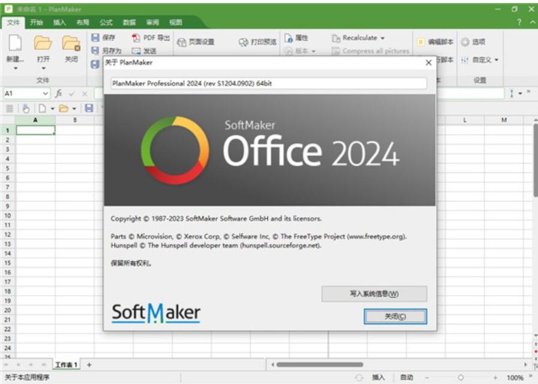Click the zoom slider handle

coord(461,377)
